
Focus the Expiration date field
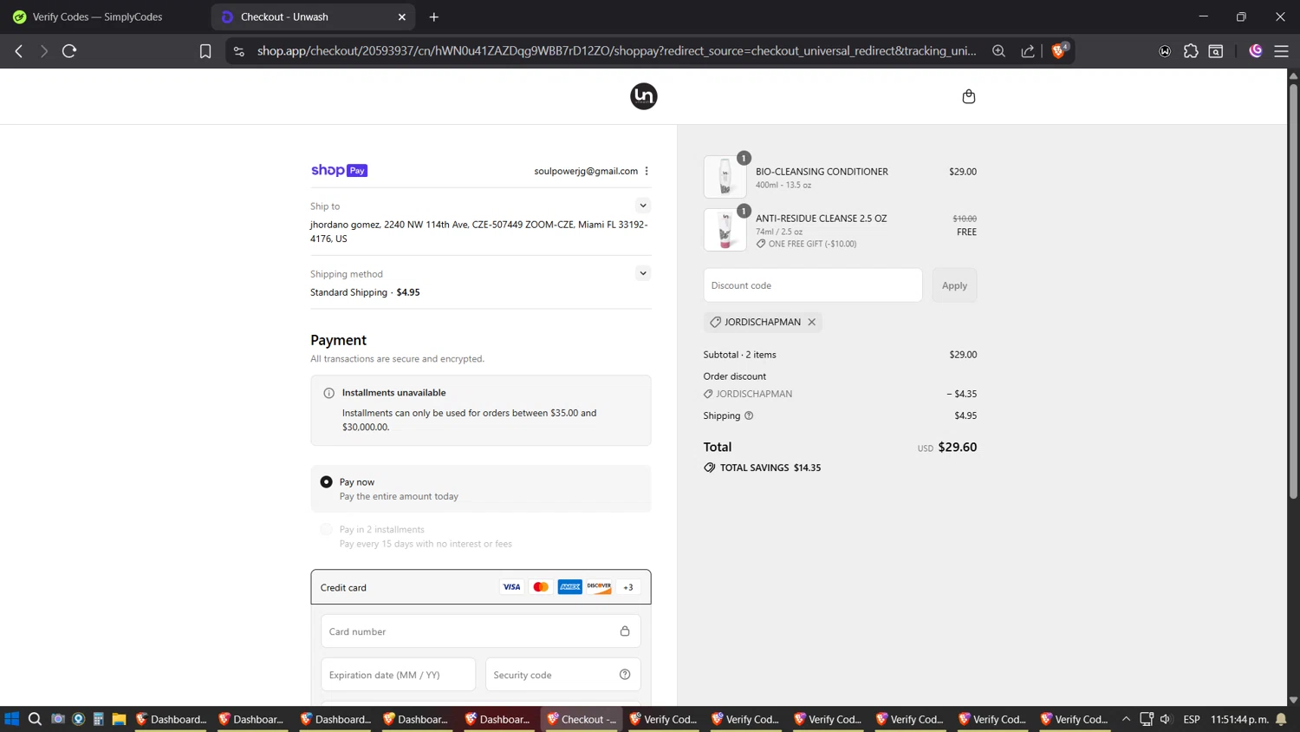pos(398,675)
